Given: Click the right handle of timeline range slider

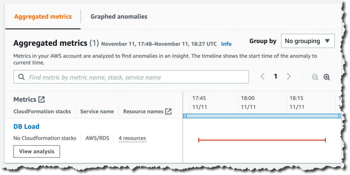Looking at the screenshot, I should pos(340,116).
